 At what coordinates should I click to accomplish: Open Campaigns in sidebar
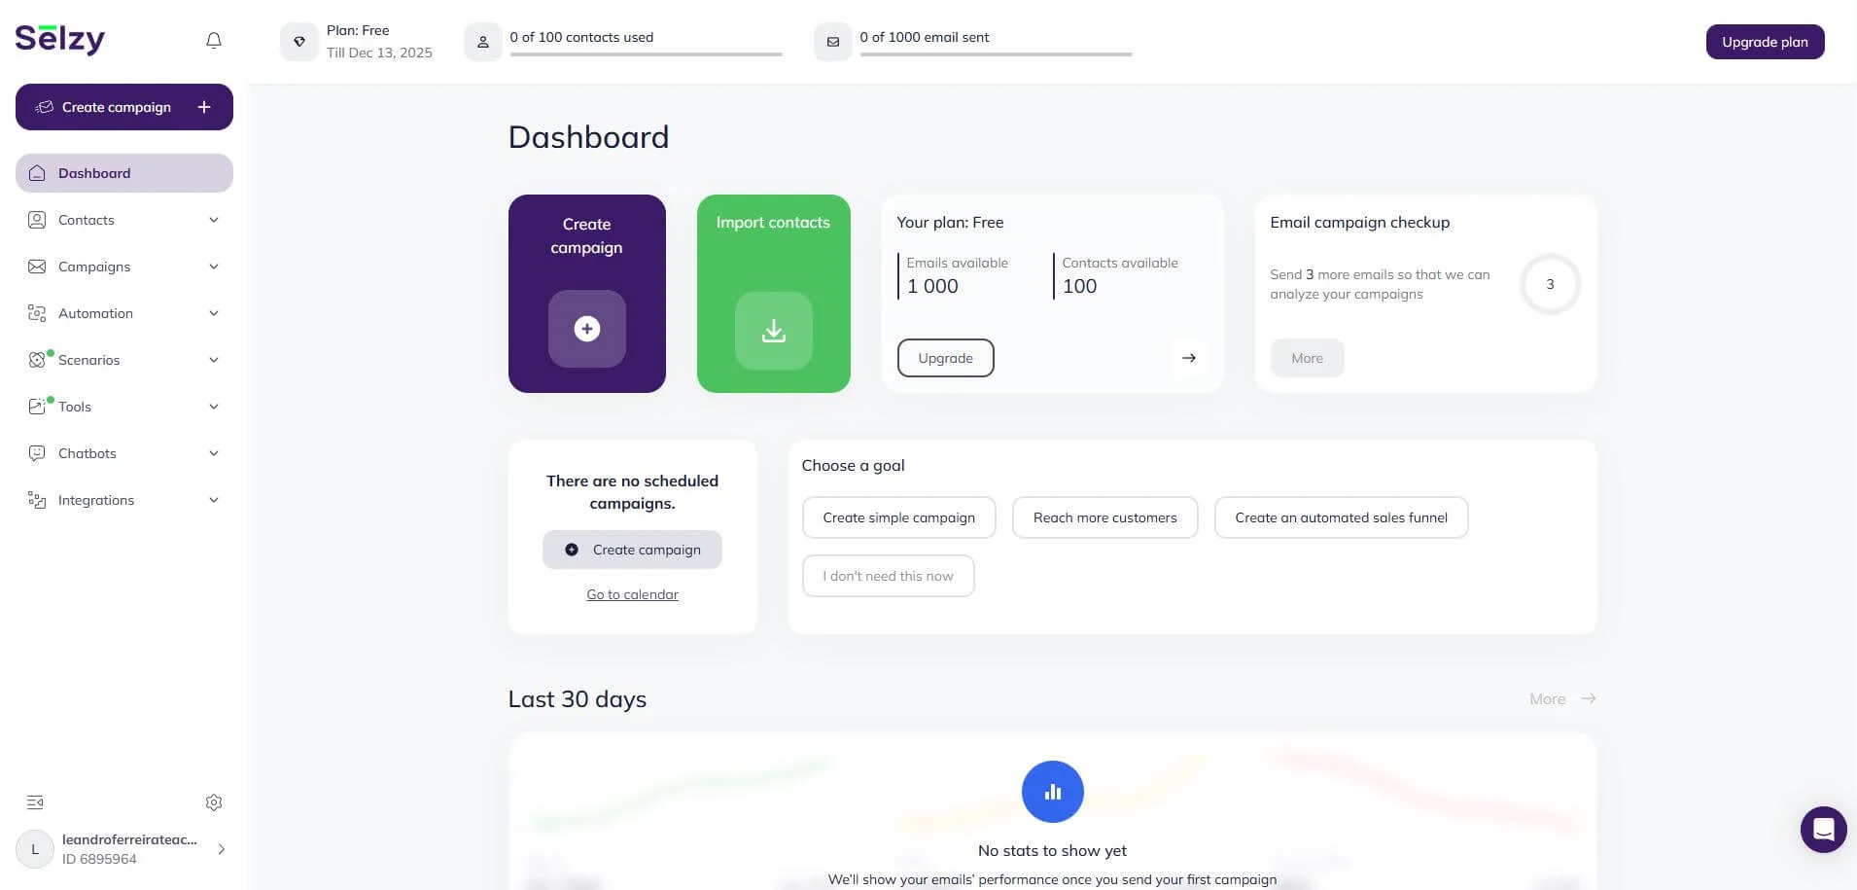(124, 267)
